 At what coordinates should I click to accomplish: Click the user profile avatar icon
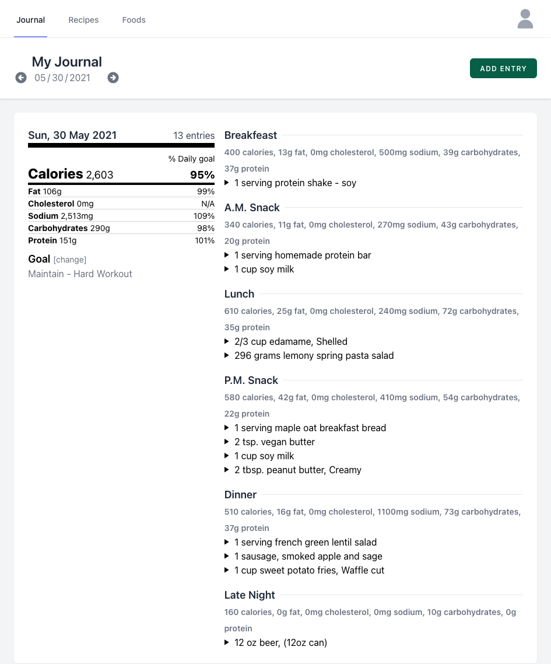coord(525,19)
